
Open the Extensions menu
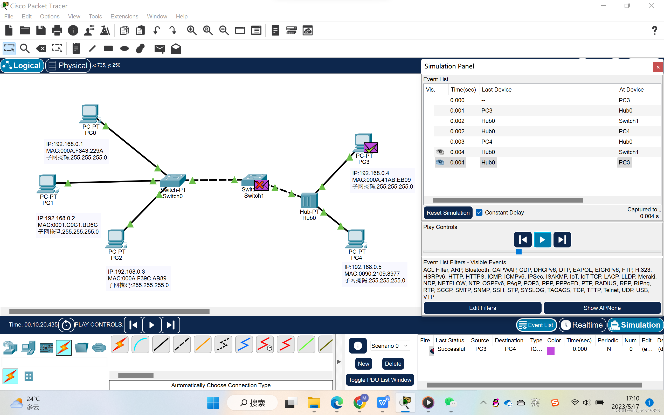124,16
